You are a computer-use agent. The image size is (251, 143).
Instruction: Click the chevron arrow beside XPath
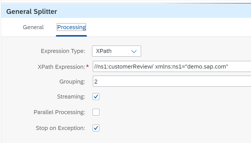(x=134, y=51)
